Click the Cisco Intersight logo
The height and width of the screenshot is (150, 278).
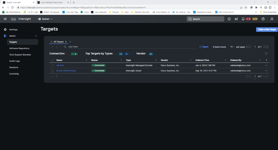21,19
